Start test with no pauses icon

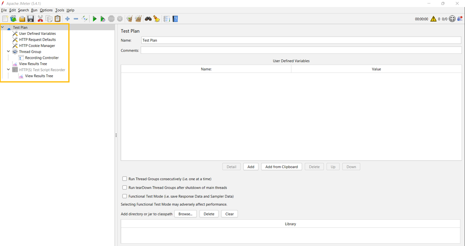tap(103, 19)
